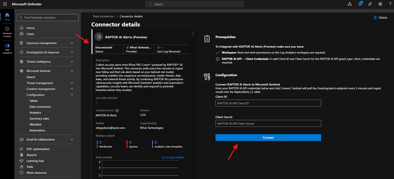This screenshot has width=394, height=179.
Task: Open Advanced hunting in left rail
Action: pos(7,32)
